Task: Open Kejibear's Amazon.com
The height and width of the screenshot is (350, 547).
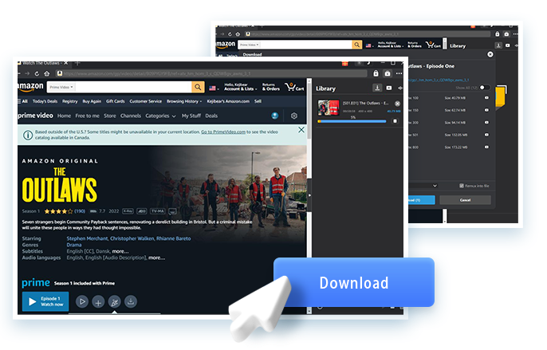Action: [x=228, y=101]
